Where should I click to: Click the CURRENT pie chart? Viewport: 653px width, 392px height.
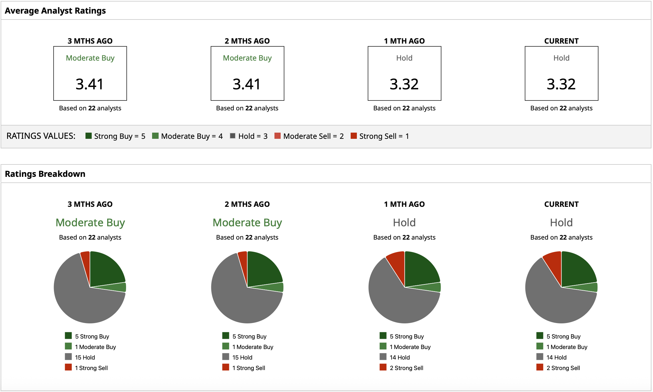(561, 287)
